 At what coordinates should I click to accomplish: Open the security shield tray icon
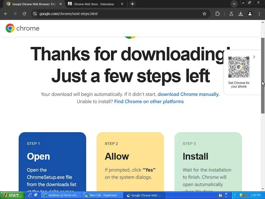coord(241,195)
